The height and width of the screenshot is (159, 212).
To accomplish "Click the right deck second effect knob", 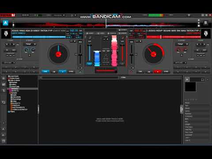I will click(185, 50).
